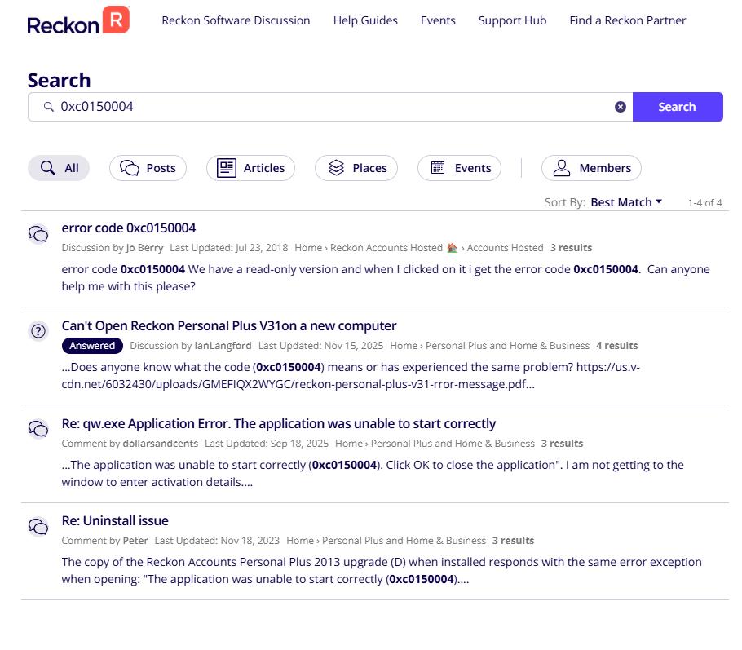Screen dimensions: 742x650
Task: Click Home breadcrumb in the Jo Berry result
Action: [x=308, y=248]
